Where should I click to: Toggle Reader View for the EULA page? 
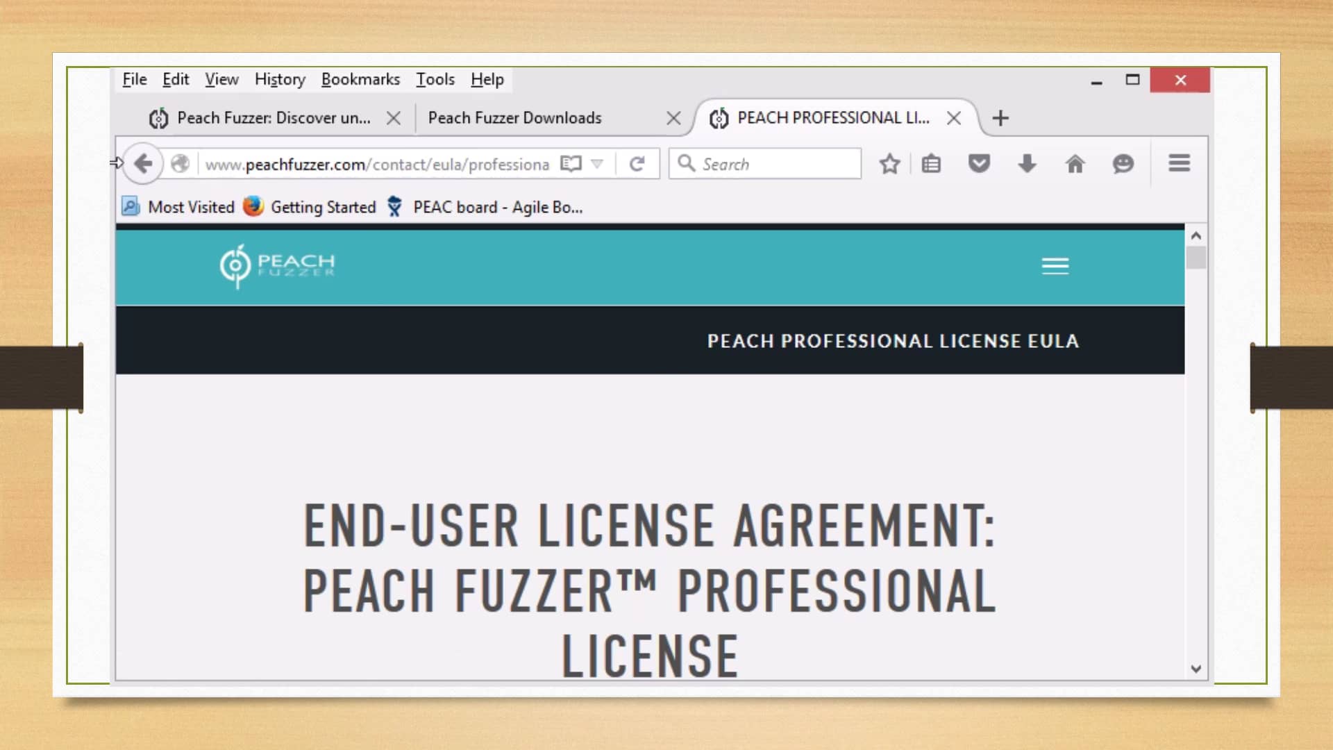[x=569, y=164]
